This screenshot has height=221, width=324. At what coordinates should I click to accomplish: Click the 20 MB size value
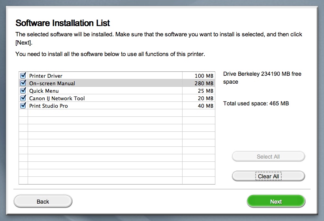click(205, 98)
